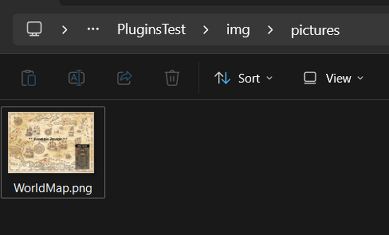Click empty address bar space after pictures

click(x=365, y=29)
